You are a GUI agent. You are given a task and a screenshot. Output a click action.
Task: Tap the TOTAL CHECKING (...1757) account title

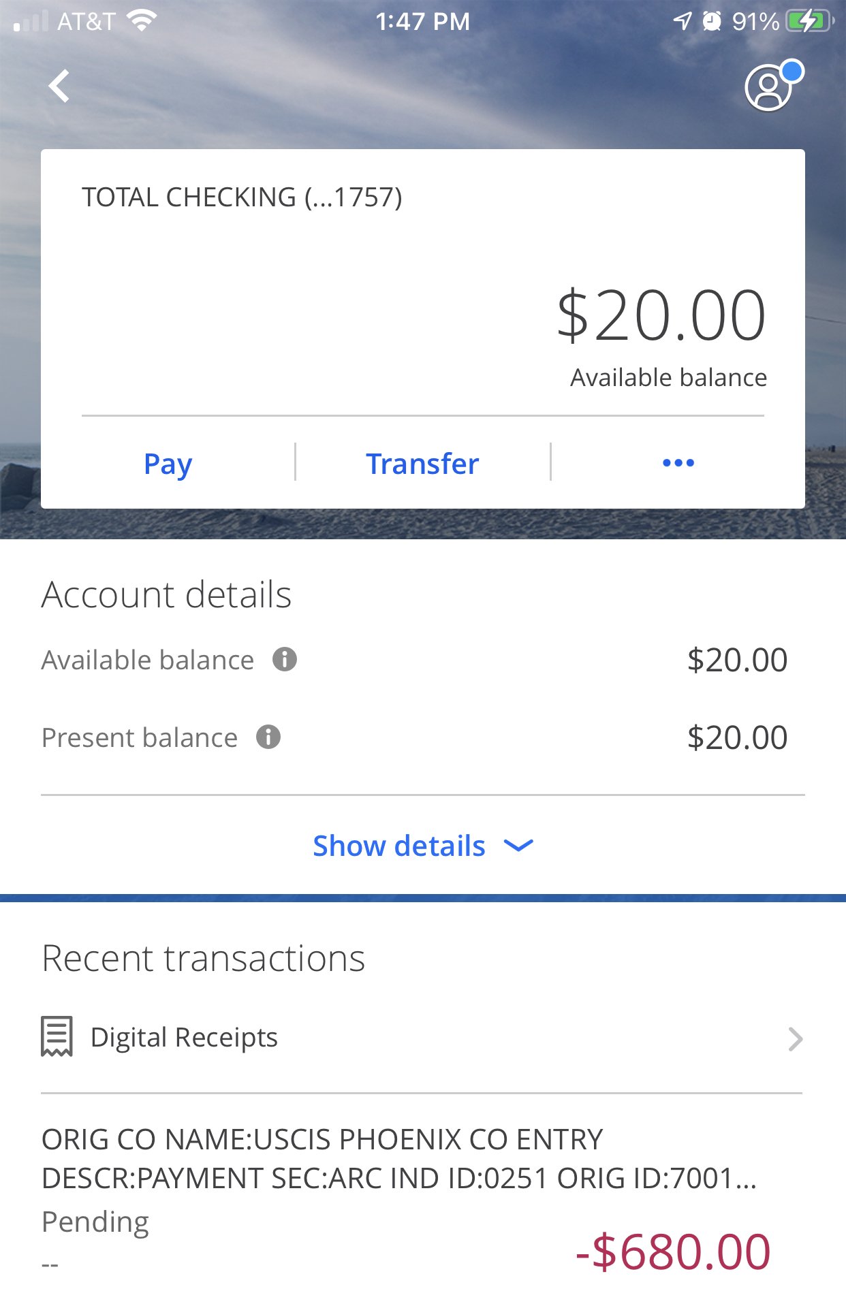(x=242, y=197)
